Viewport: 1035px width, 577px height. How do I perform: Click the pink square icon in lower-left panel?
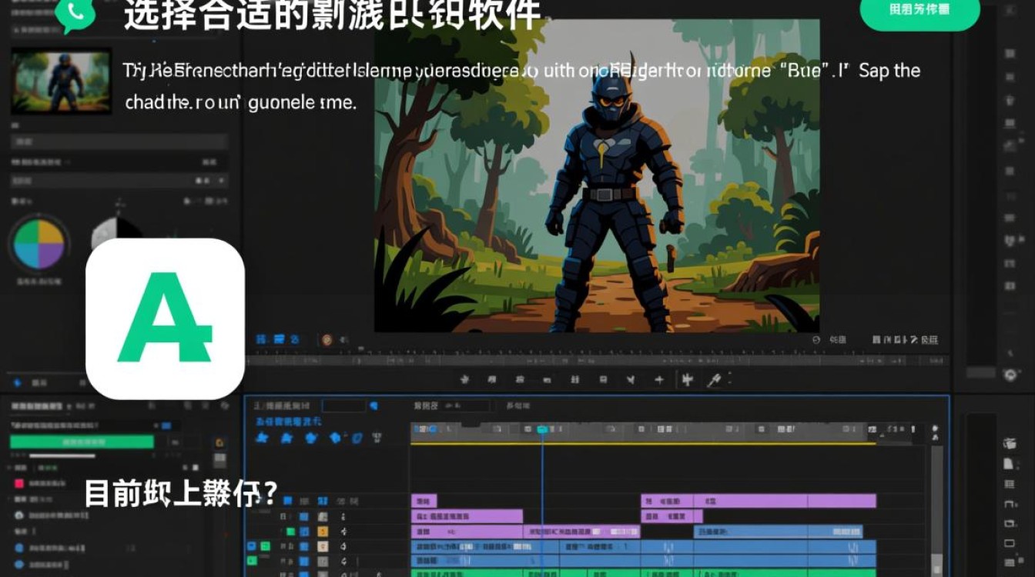[20, 483]
